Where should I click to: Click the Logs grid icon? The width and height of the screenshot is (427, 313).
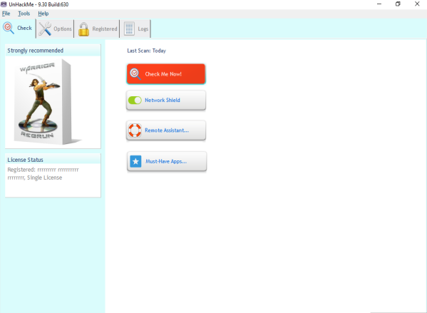tap(129, 29)
